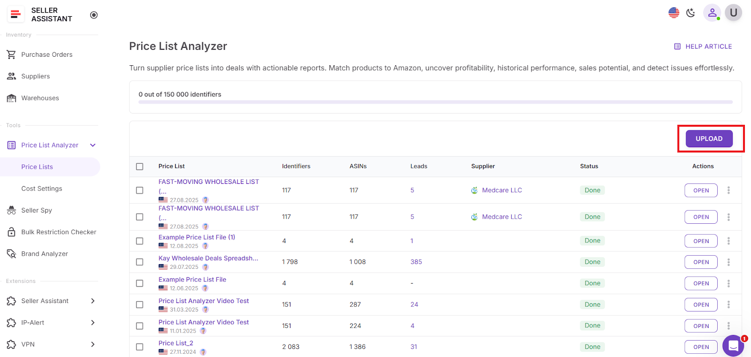Click the Warehouses building icon
This screenshot has width=751, height=357.
click(x=12, y=98)
